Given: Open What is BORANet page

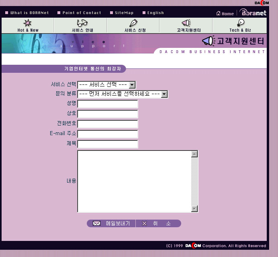Looking at the screenshot, I should (29, 13).
